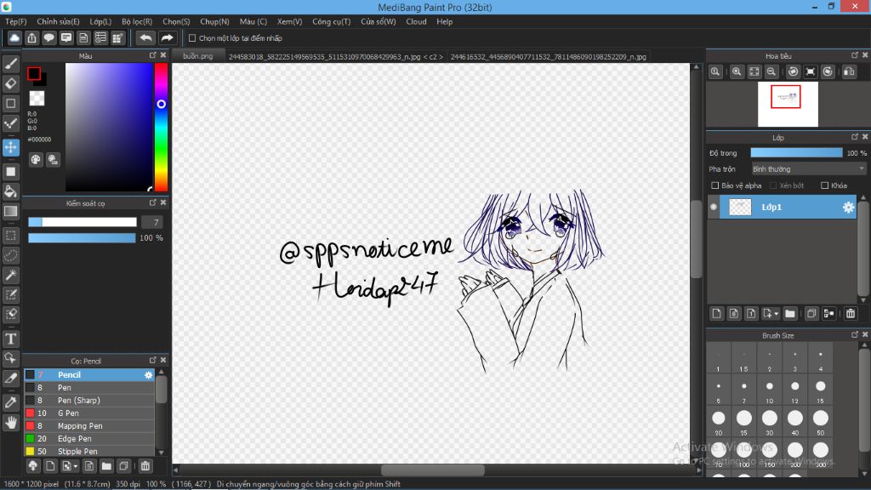Select the Lasso tool
The image size is (871, 490).
pyautogui.click(x=10, y=255)
